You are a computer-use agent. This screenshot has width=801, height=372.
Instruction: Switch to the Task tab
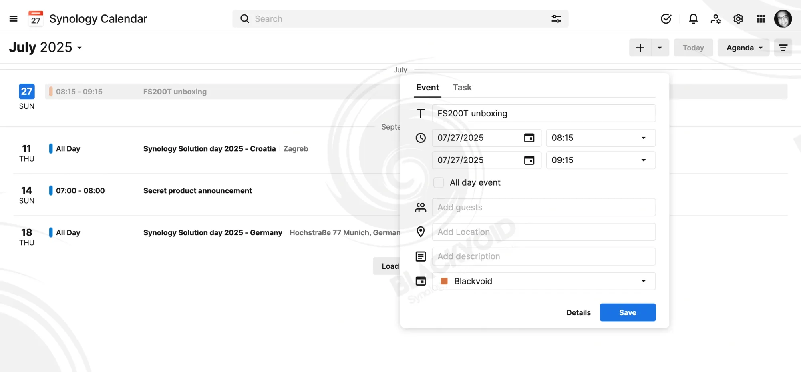click(462, 88)
